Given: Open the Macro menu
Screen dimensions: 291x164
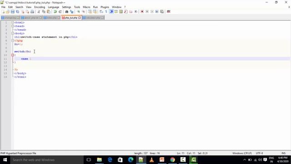Looking at the screenshot, I should (x=86, y=7).
